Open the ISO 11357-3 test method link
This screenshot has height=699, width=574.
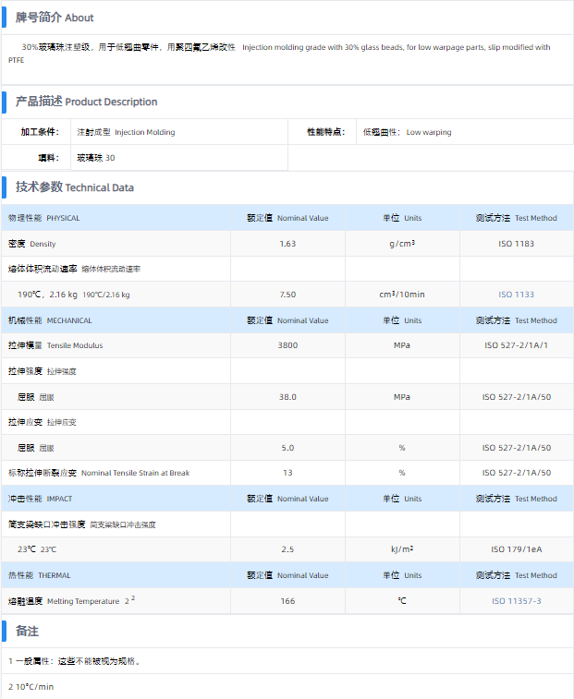point(517,601)
